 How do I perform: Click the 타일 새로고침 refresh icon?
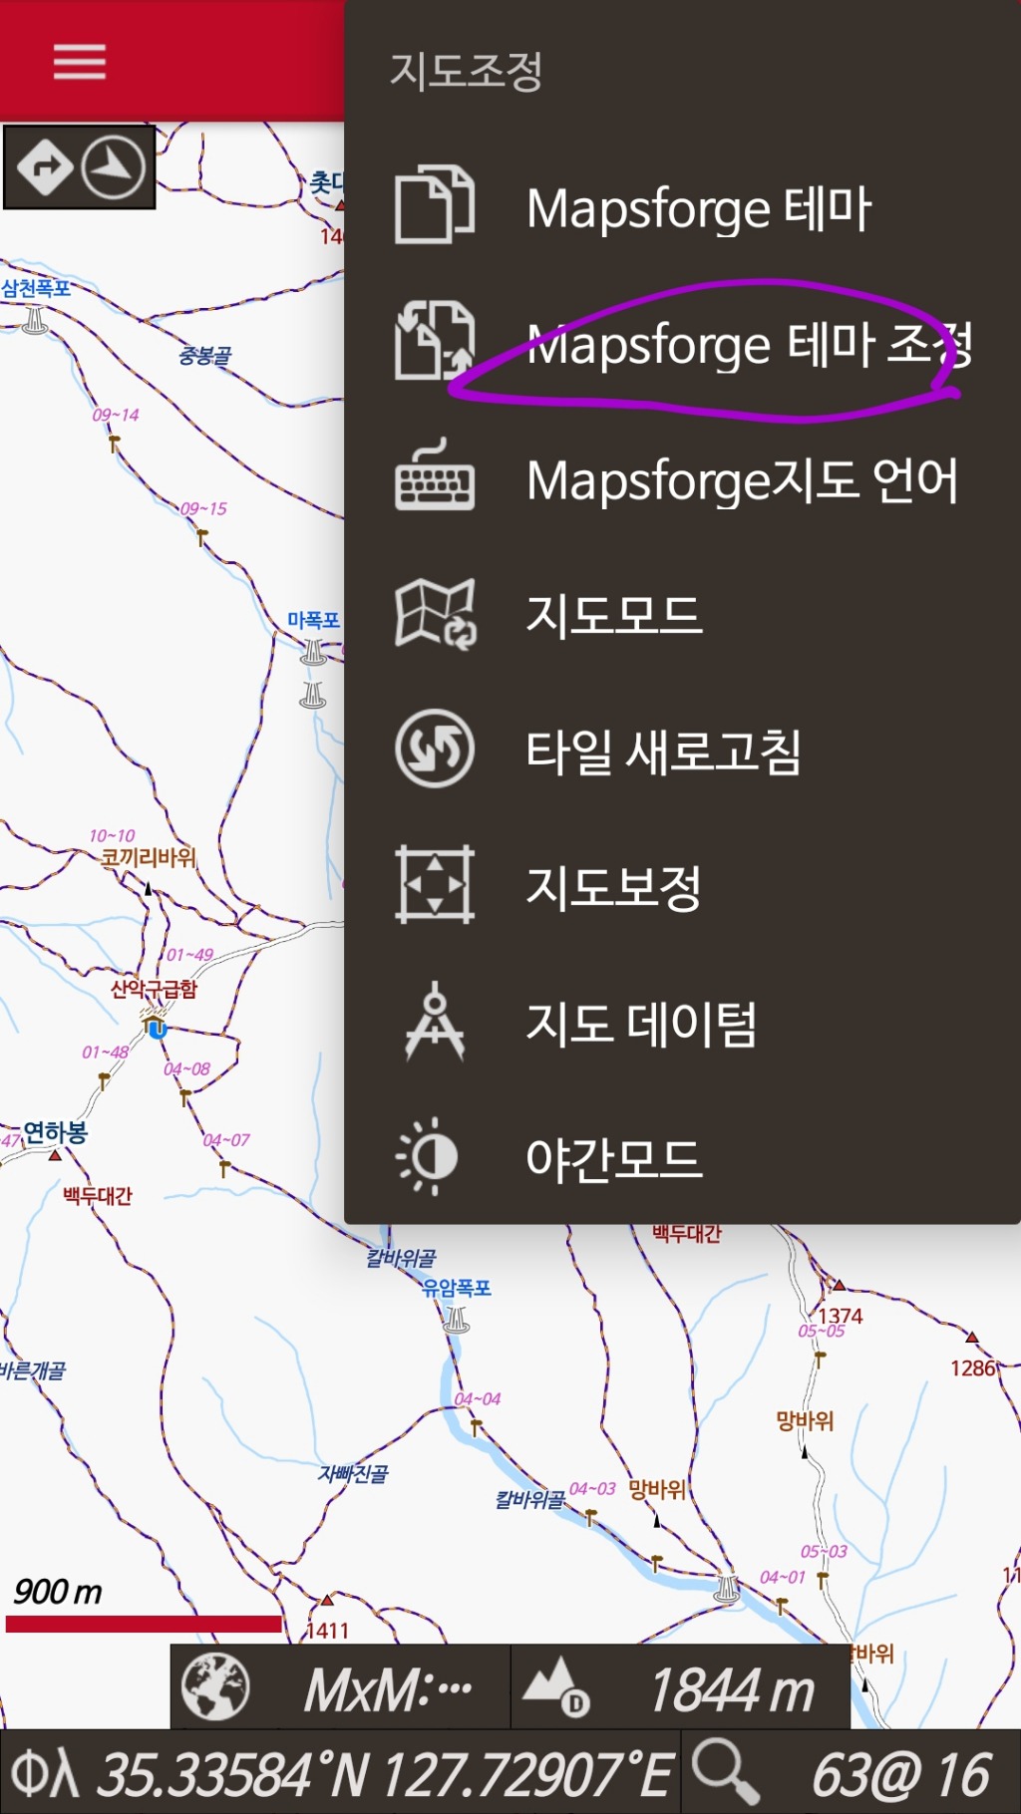tap(435, 749)
